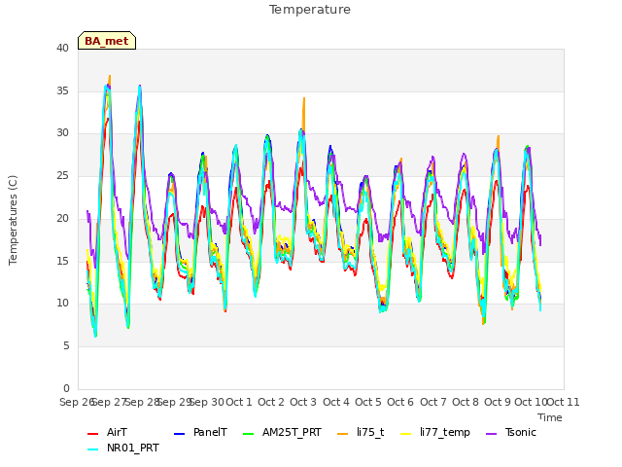Image resolution: width=622 pixels, height=467 pixels.
Task: Click the orange li75_t legend swatch
Action: 343,434
